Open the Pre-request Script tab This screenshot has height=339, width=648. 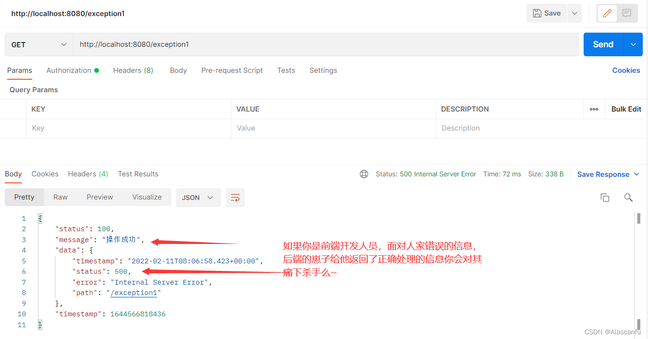click(232, 70)
